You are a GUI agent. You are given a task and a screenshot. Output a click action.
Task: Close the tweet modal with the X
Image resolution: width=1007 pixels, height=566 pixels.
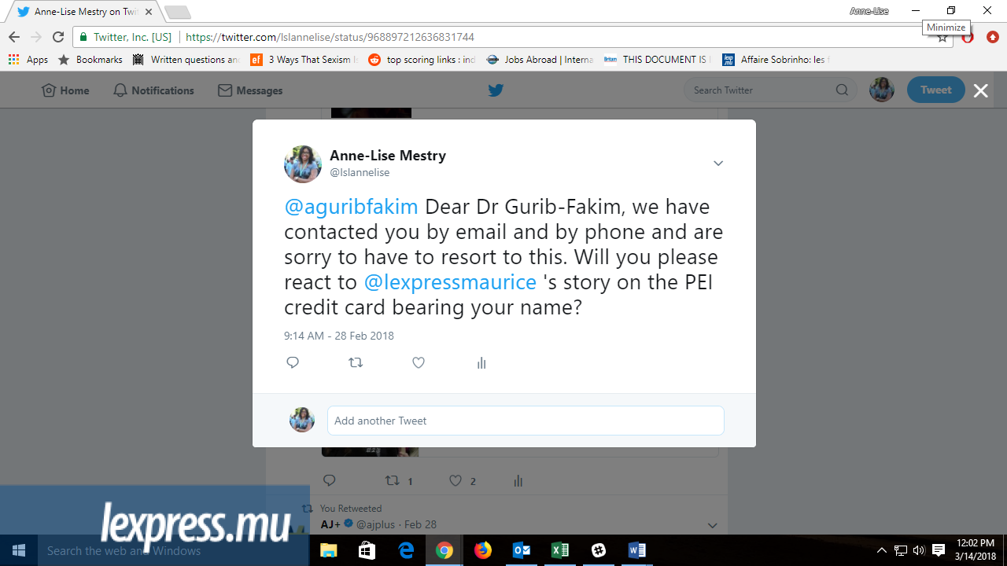[x=980, y=90]
